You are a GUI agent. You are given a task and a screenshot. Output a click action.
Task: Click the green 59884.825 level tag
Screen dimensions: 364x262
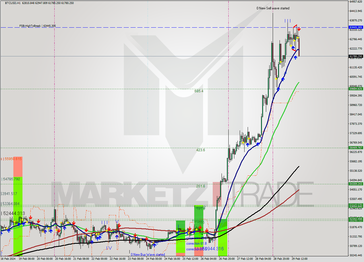coord(356,89)
